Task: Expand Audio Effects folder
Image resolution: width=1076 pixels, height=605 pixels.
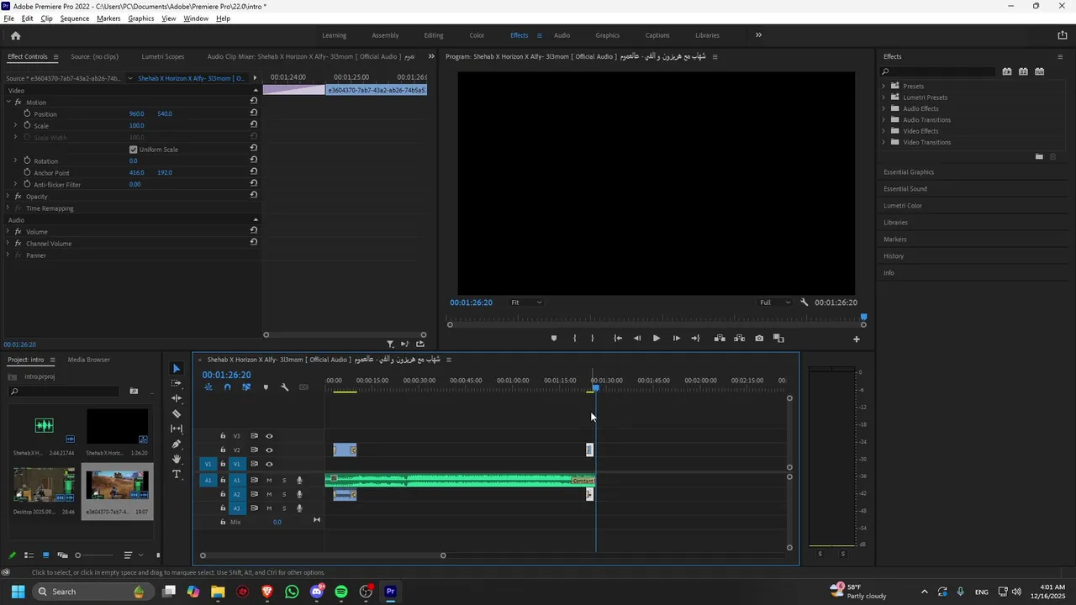Action: [x=883, y=108]
